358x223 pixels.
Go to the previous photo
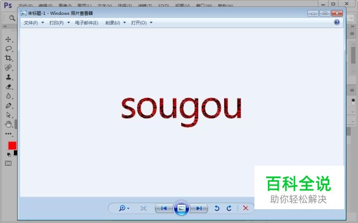tap(164, 208)
